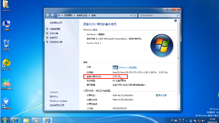Image resolution: width=219 pixels, height=123 pixels.
Task: Select Windows 7 旗舰版 edition text
Action: [96, 34]
